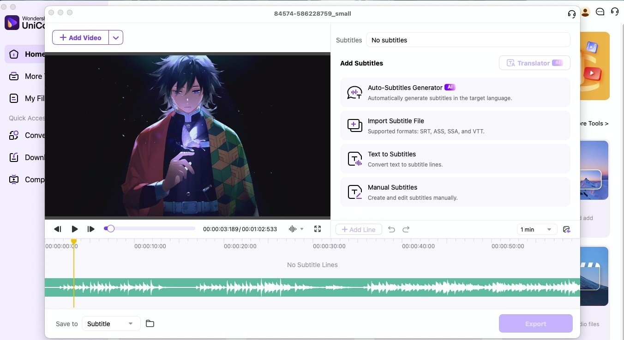This screenshot has height=340, width=624.
Task: Undo the last subtitle edit
Action: point(391,229)
